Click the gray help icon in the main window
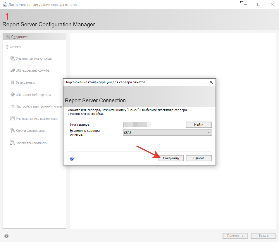Screen dimensions: 279x242 click(x=6, y=236)
